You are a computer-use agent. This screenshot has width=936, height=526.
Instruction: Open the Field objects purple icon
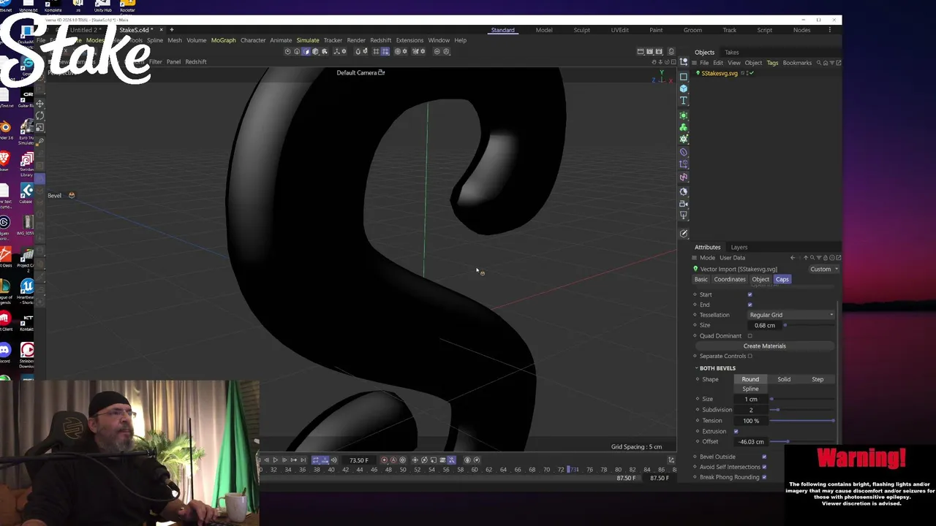(684, 164)
